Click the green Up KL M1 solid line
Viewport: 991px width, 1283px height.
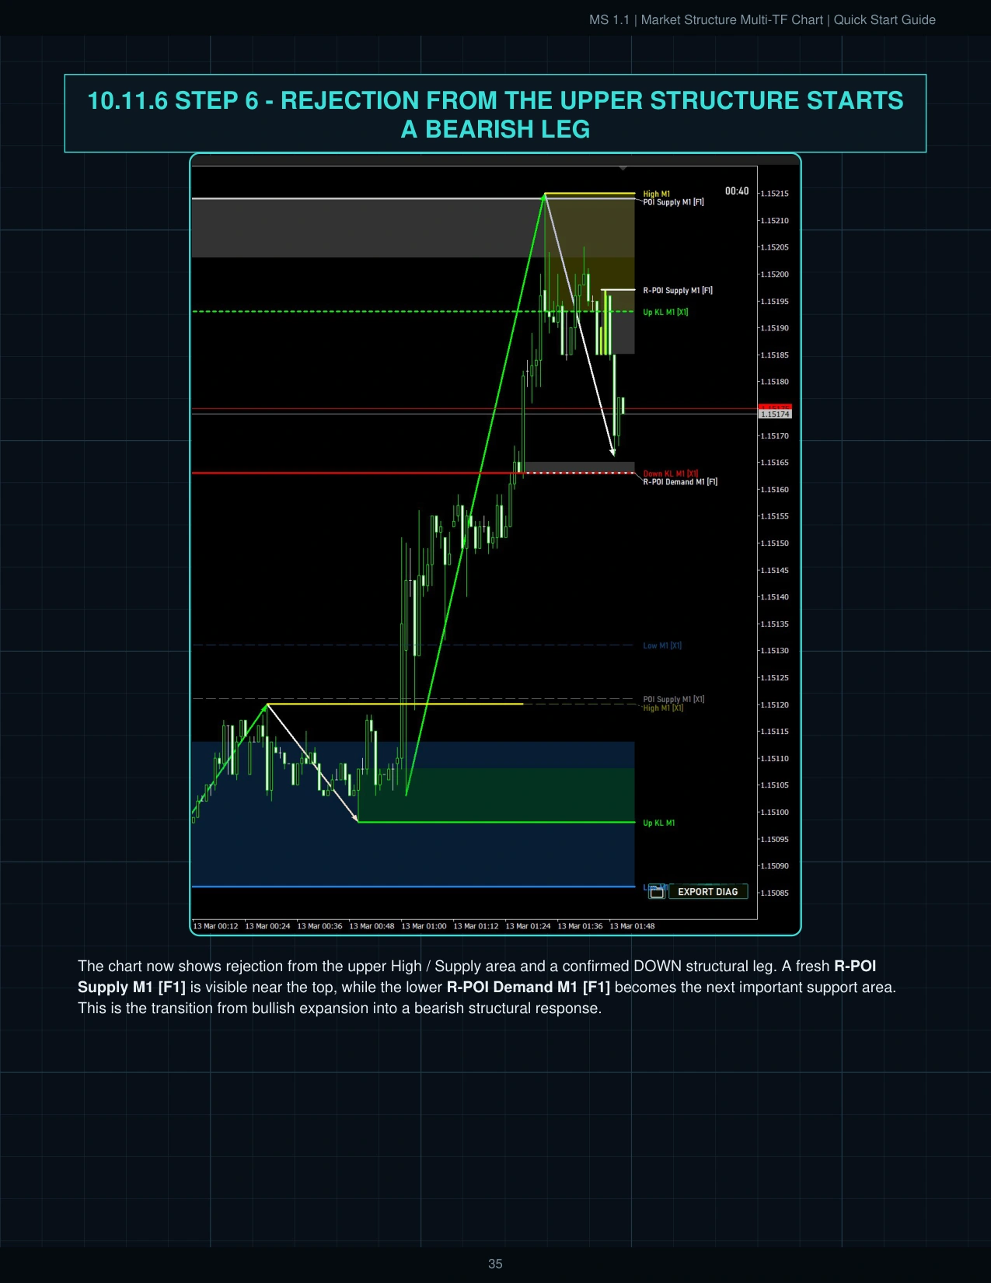tap(496, 822)
